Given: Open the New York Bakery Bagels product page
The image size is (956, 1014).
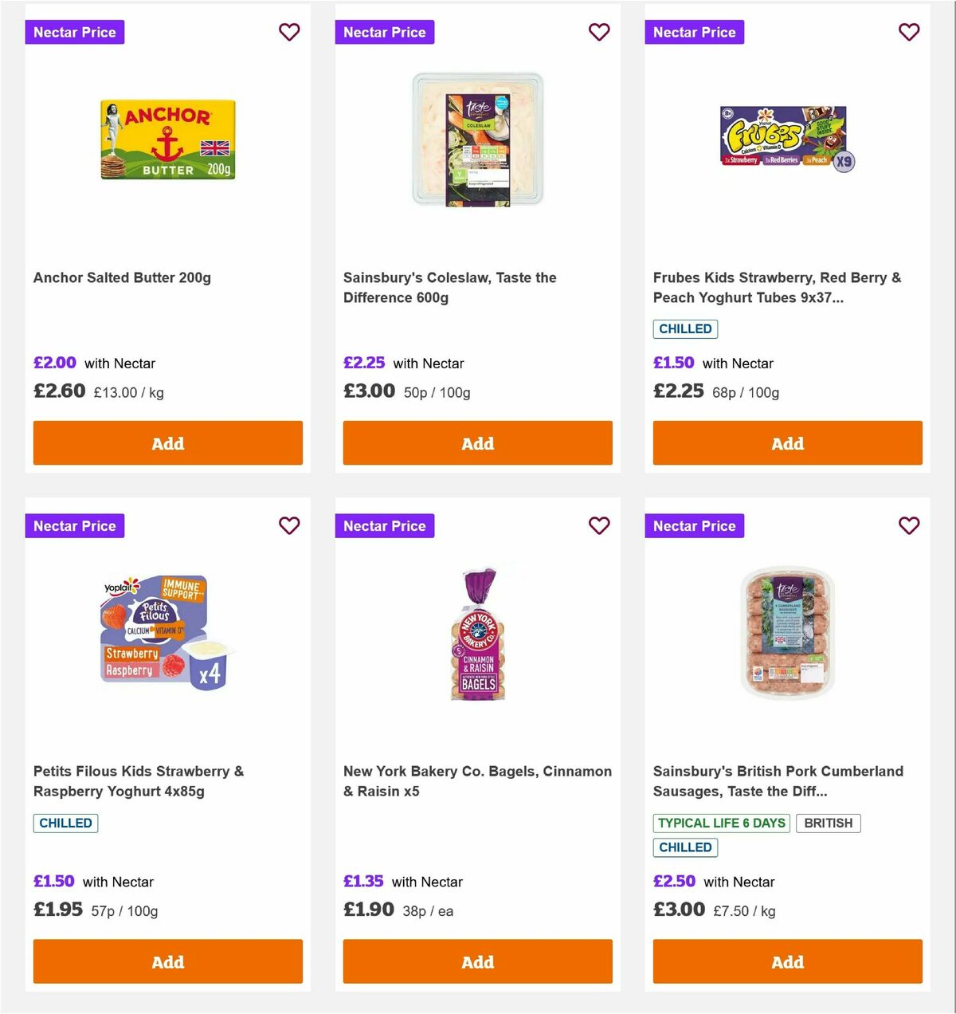Looking at the screenshot, I should click(477, 781).
